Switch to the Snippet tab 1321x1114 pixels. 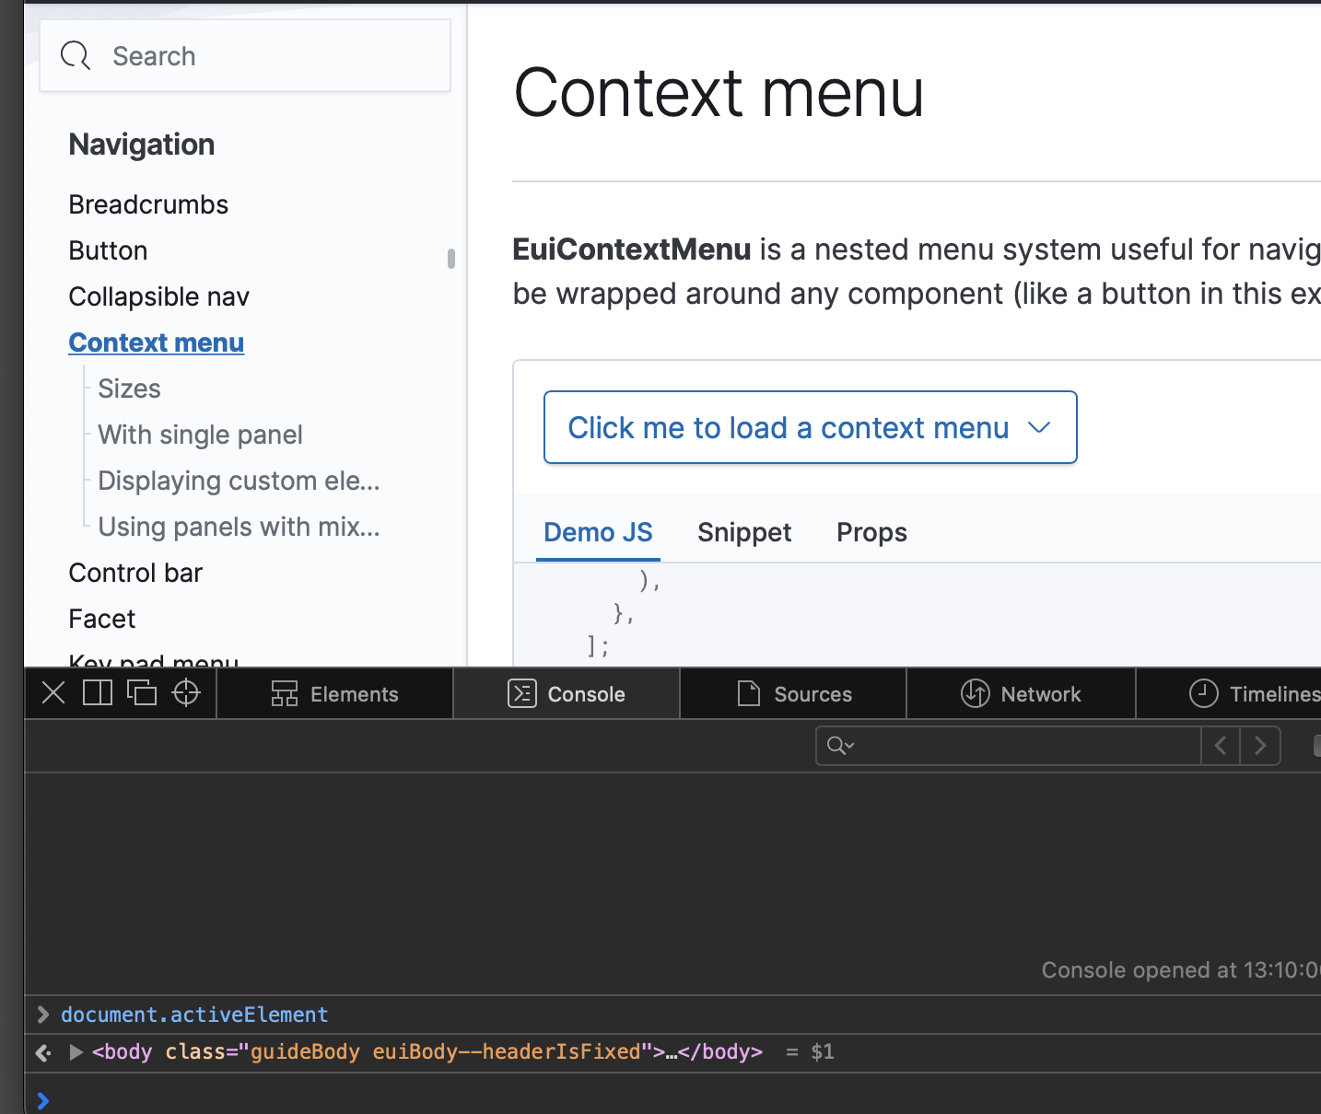click(x=744, y=532)
